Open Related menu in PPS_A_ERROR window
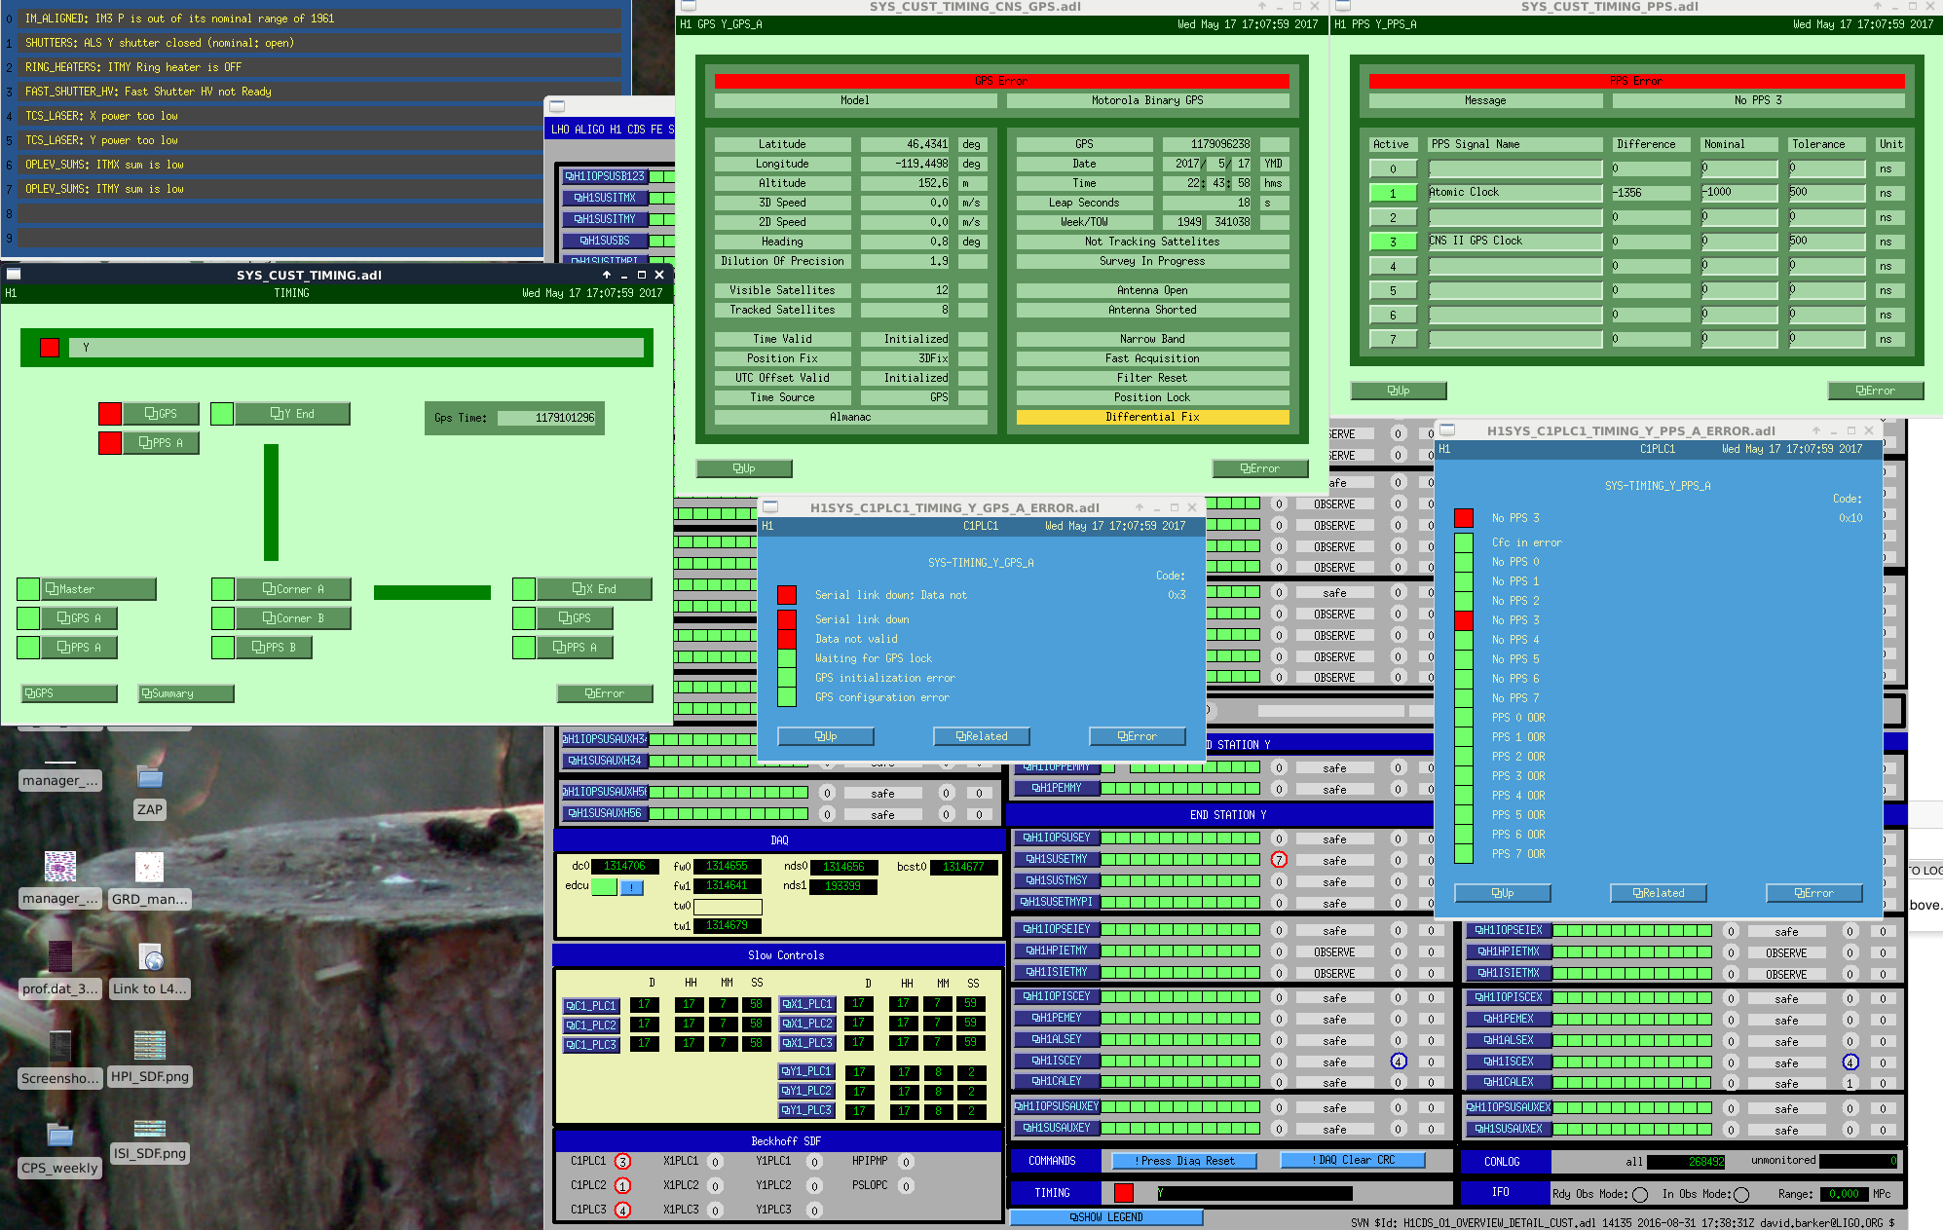1943x1230 pixels. pos(1659,893)
